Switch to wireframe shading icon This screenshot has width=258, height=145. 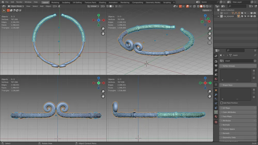pos(198,6)
